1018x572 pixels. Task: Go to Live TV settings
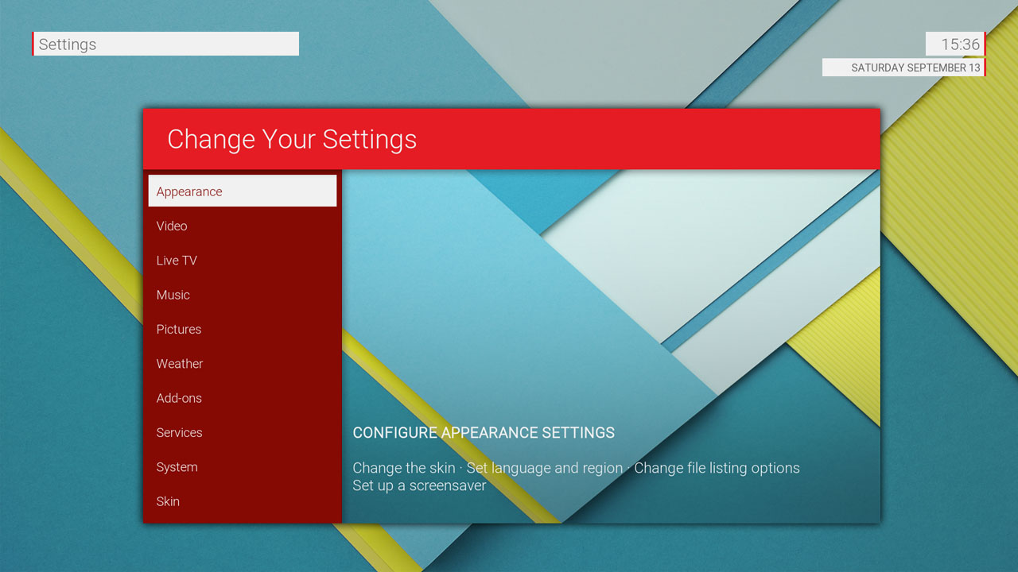[x=242, y=261]
